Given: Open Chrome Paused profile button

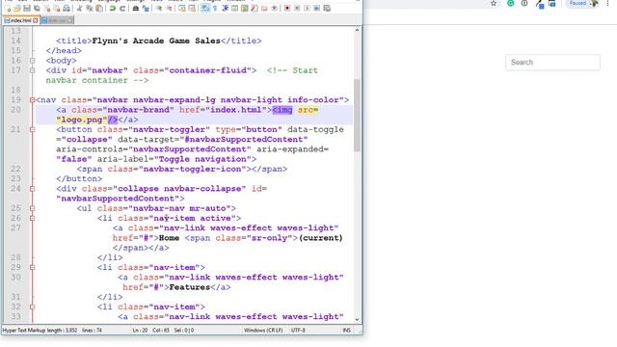Looking at the screenshot, I should pyautogui.click(x=582, y=3).
